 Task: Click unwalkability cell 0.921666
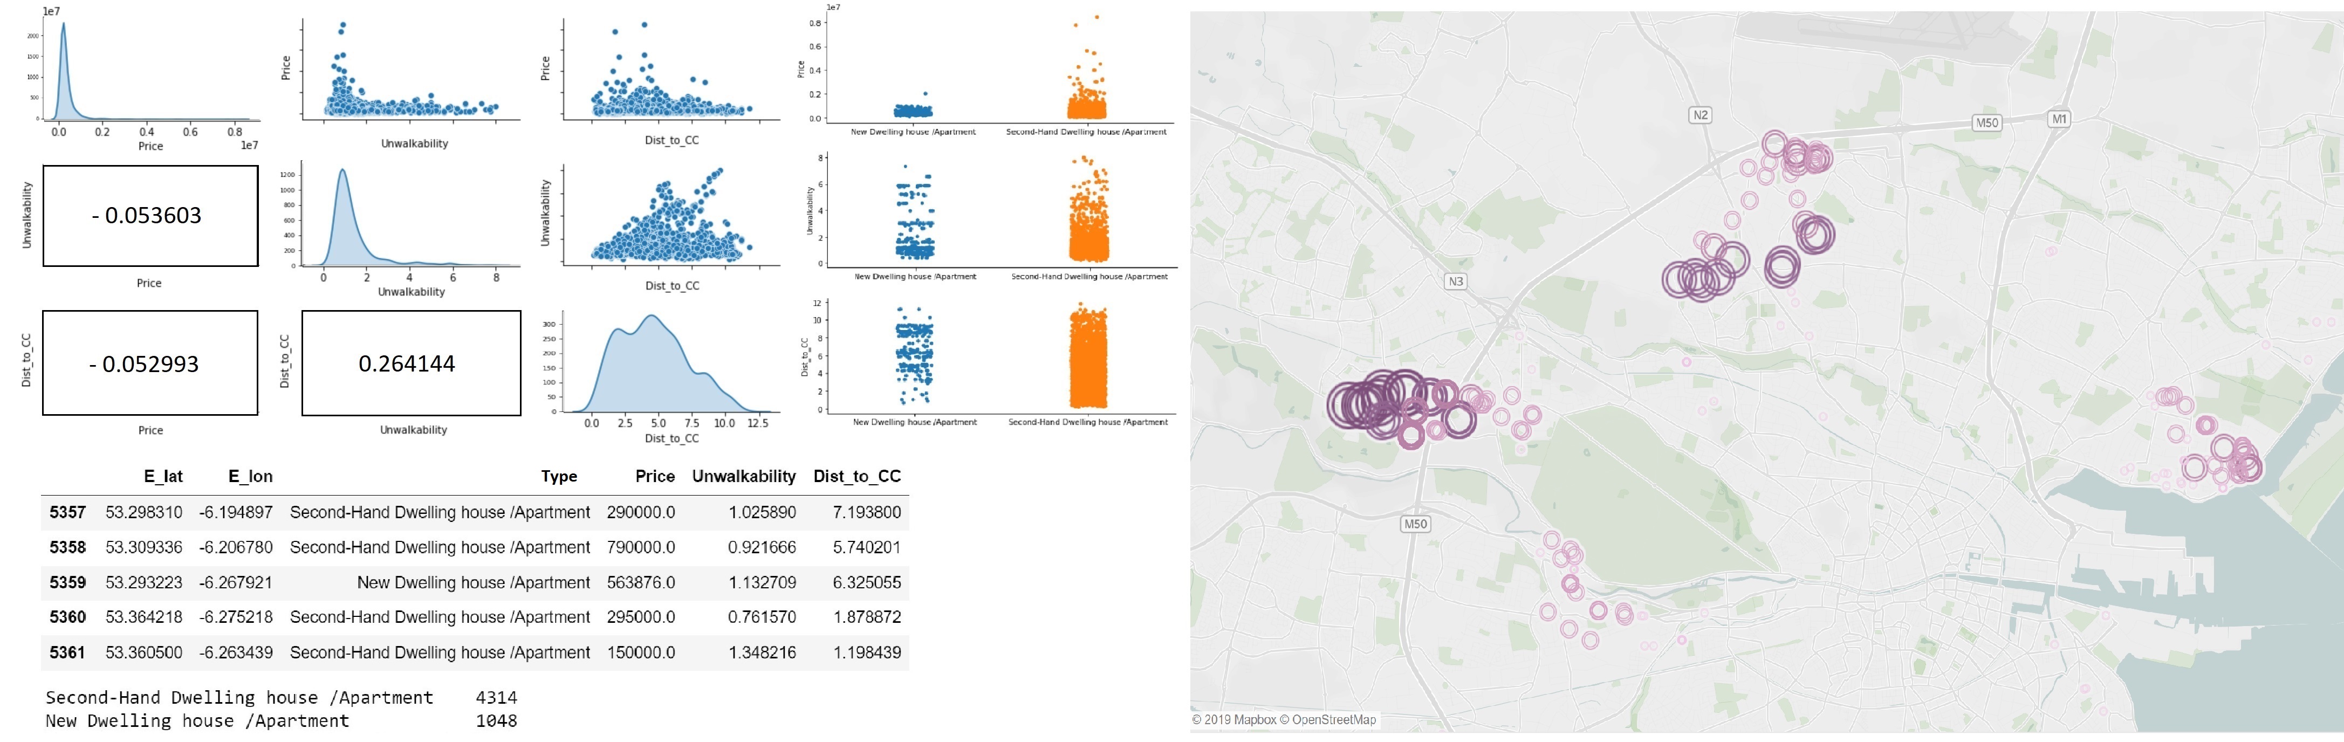(x=762, y=547)
